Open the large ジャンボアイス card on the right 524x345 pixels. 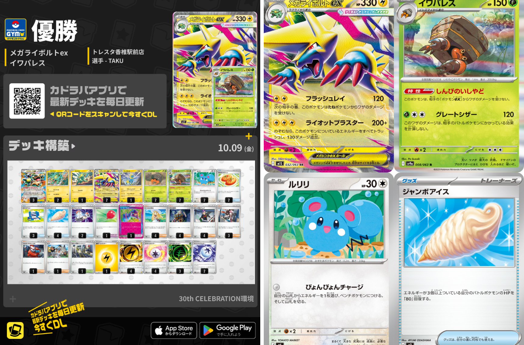click(x=459, y=260)
